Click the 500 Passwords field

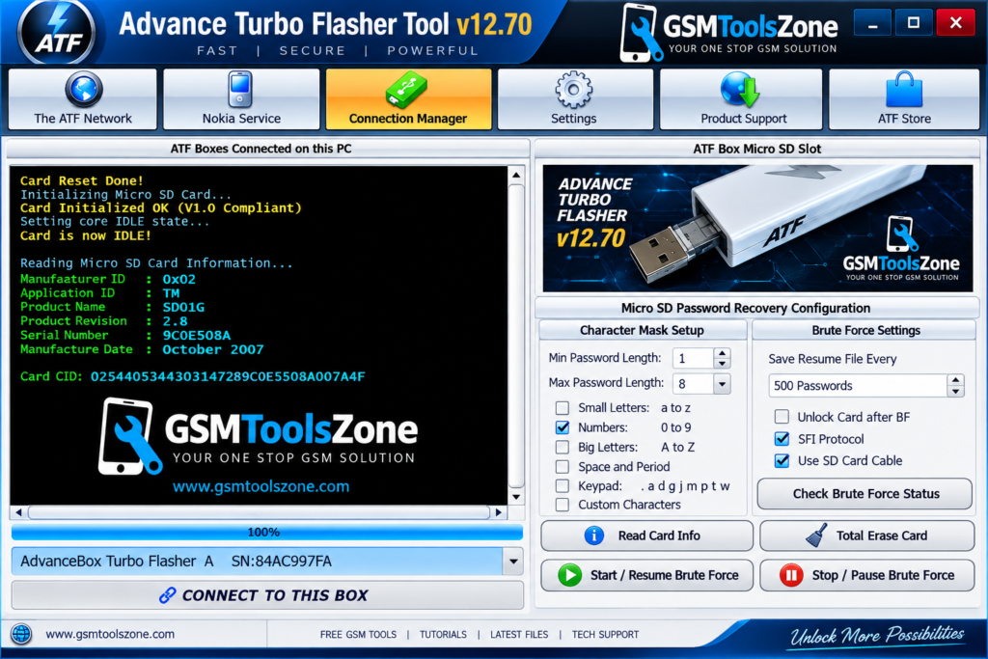pos(858,386)
